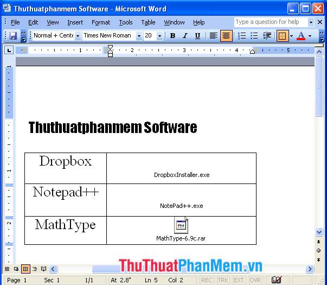Screen dimensions: 327x285
Task: Click the NotePad++.exe label
Action: (182, 206)
